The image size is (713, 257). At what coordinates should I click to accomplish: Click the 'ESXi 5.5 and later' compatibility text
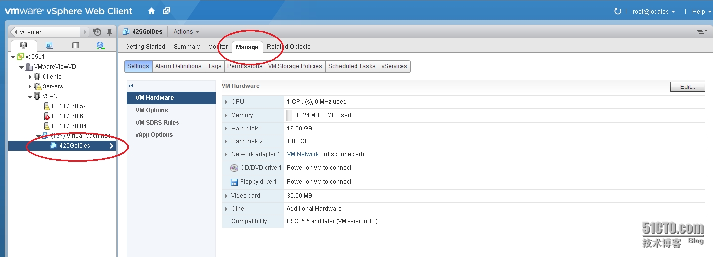[x=332, y=221]
